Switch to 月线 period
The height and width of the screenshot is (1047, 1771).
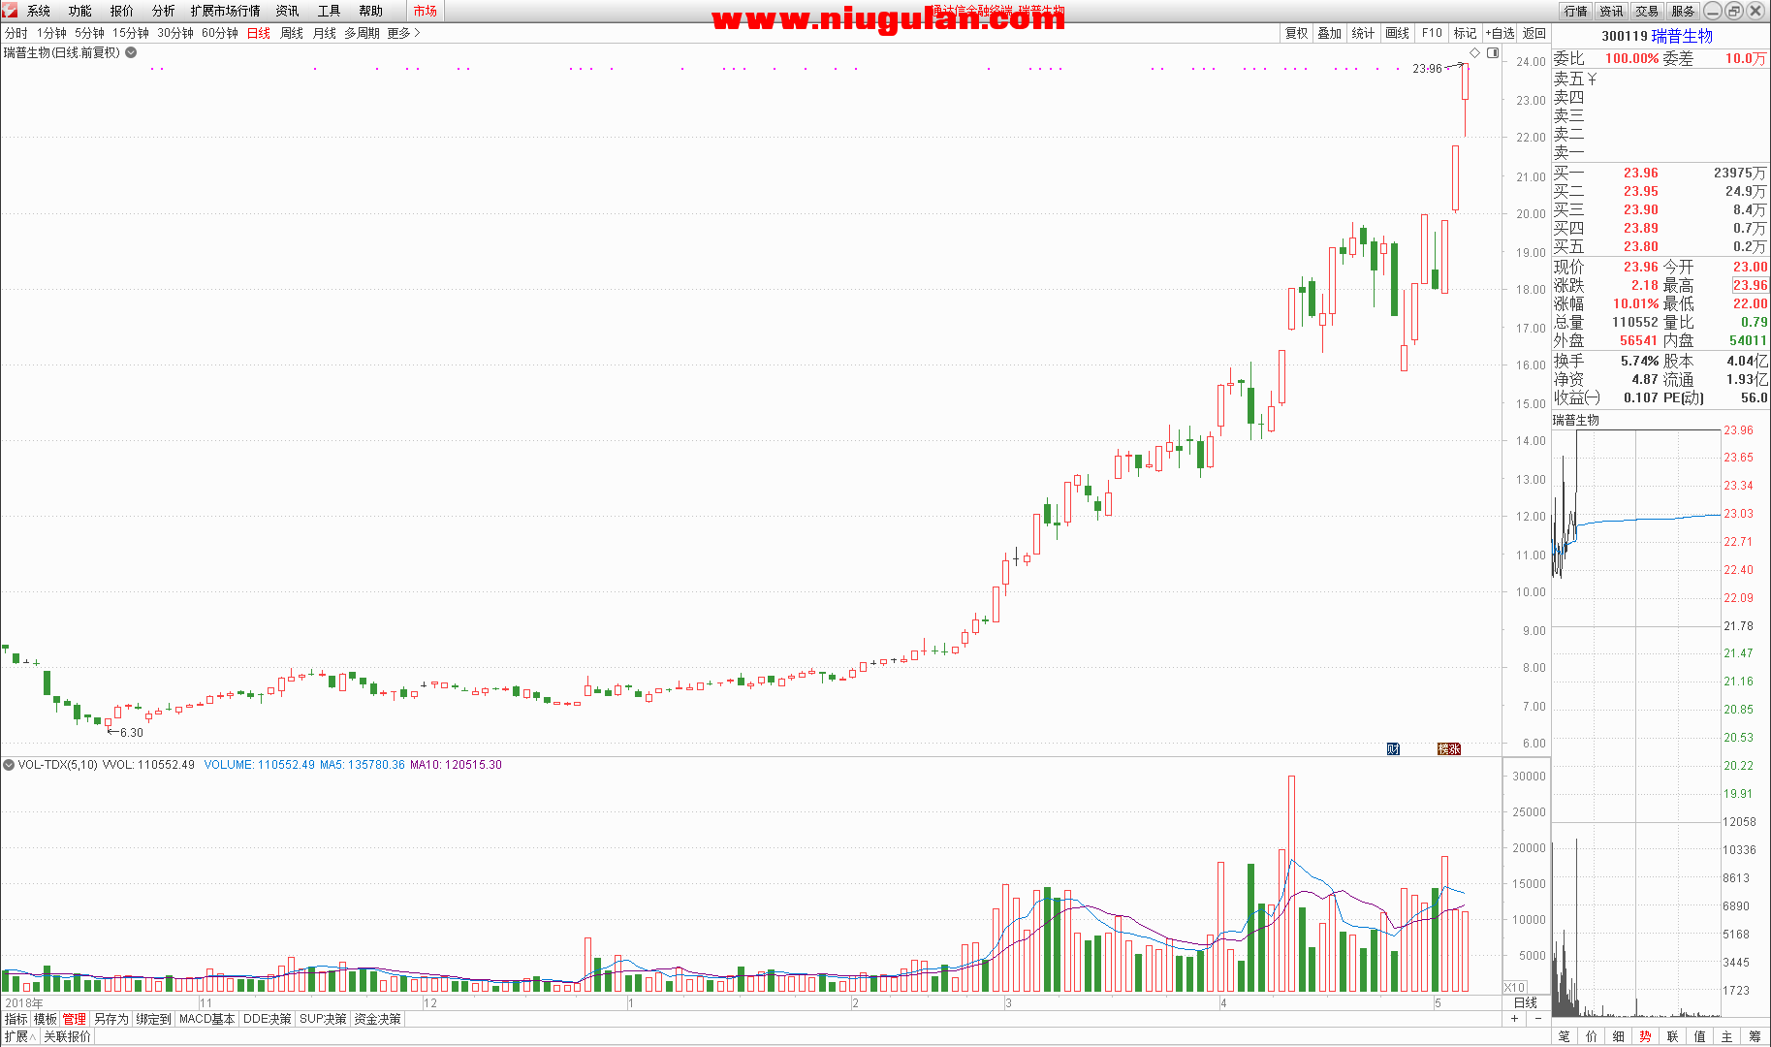(x=325, y=33)
